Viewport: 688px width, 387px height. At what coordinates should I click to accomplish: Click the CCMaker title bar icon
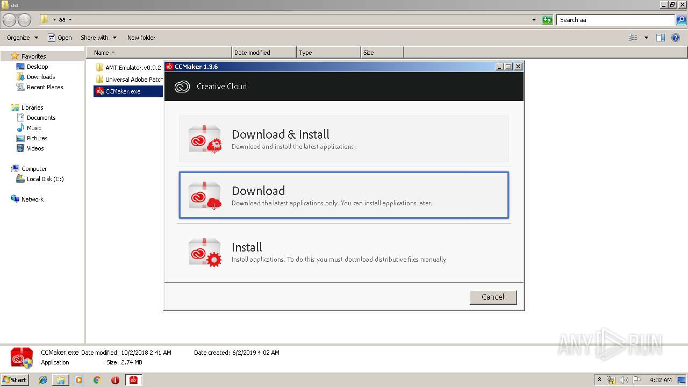pos(169,67)
